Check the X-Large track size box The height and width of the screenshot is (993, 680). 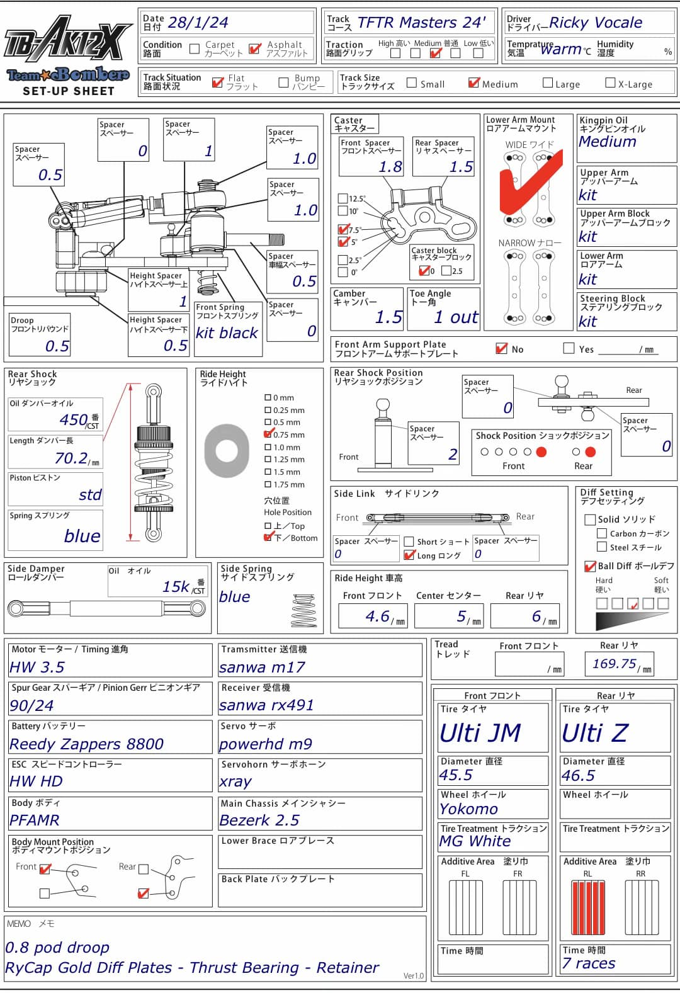point(610,82)
